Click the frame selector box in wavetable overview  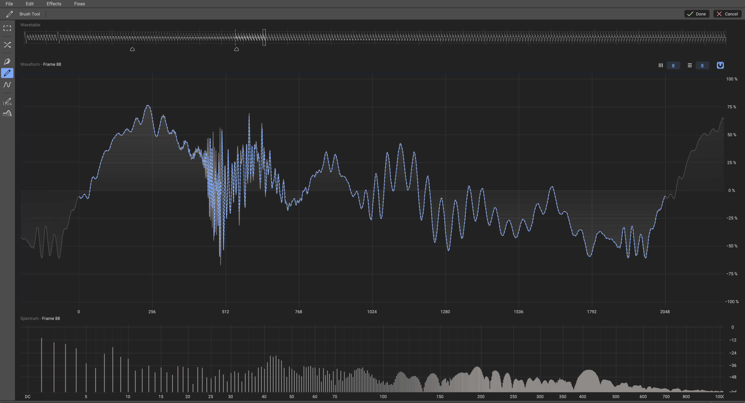[x=264, y=37]
